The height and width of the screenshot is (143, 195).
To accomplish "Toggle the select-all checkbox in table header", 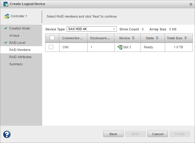I will pos(52,38).
